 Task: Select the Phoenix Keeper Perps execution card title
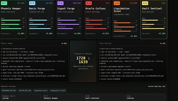(11, 9)
